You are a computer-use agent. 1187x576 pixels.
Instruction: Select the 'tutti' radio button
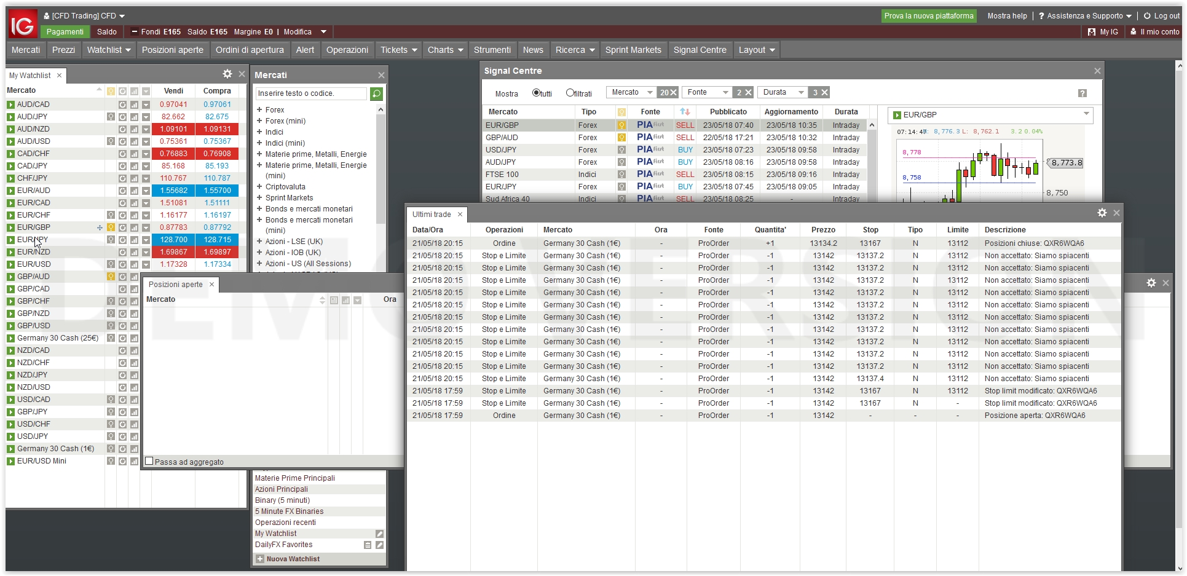coord(536,93)
